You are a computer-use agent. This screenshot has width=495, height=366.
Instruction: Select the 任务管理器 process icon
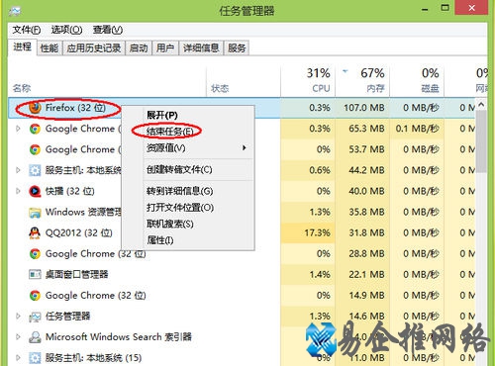[35, 317]
